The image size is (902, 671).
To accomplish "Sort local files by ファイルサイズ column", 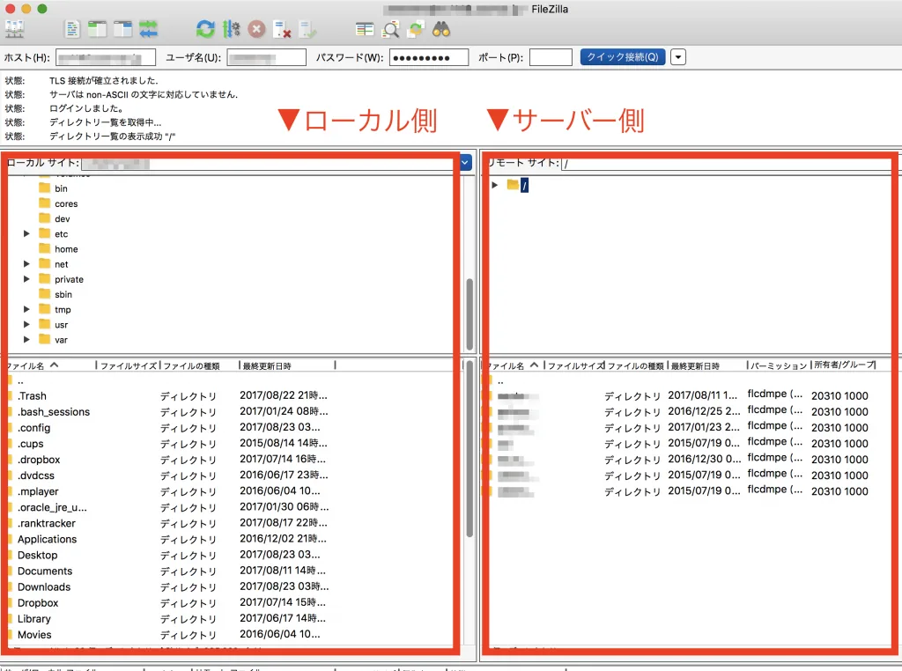I will (x=129, y=365).
